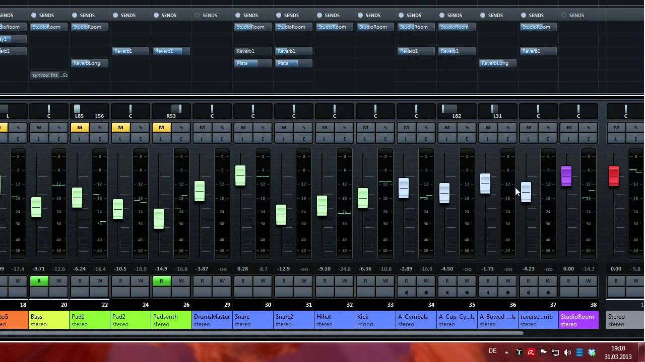Toggle monitor speaker on reverse...mb channel
645x362 pixels.
coord(529,292)
